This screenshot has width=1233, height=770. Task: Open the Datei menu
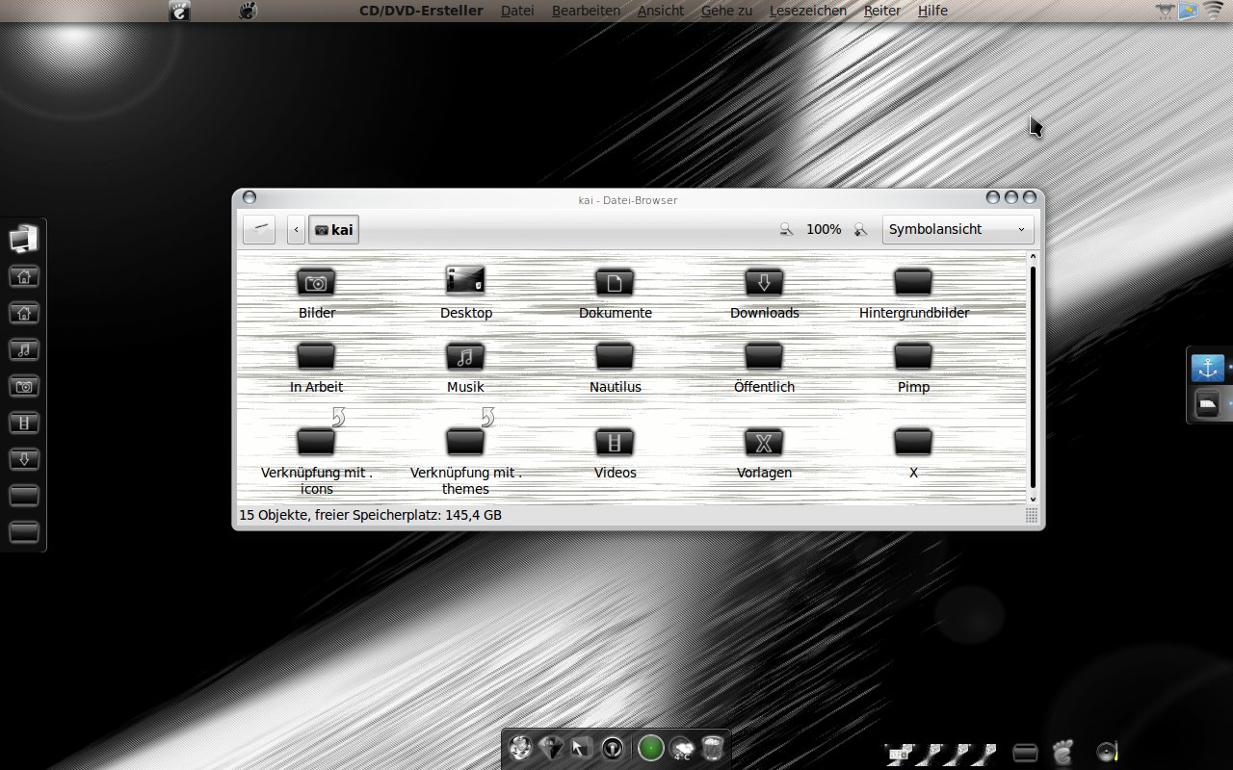[517, 11]
